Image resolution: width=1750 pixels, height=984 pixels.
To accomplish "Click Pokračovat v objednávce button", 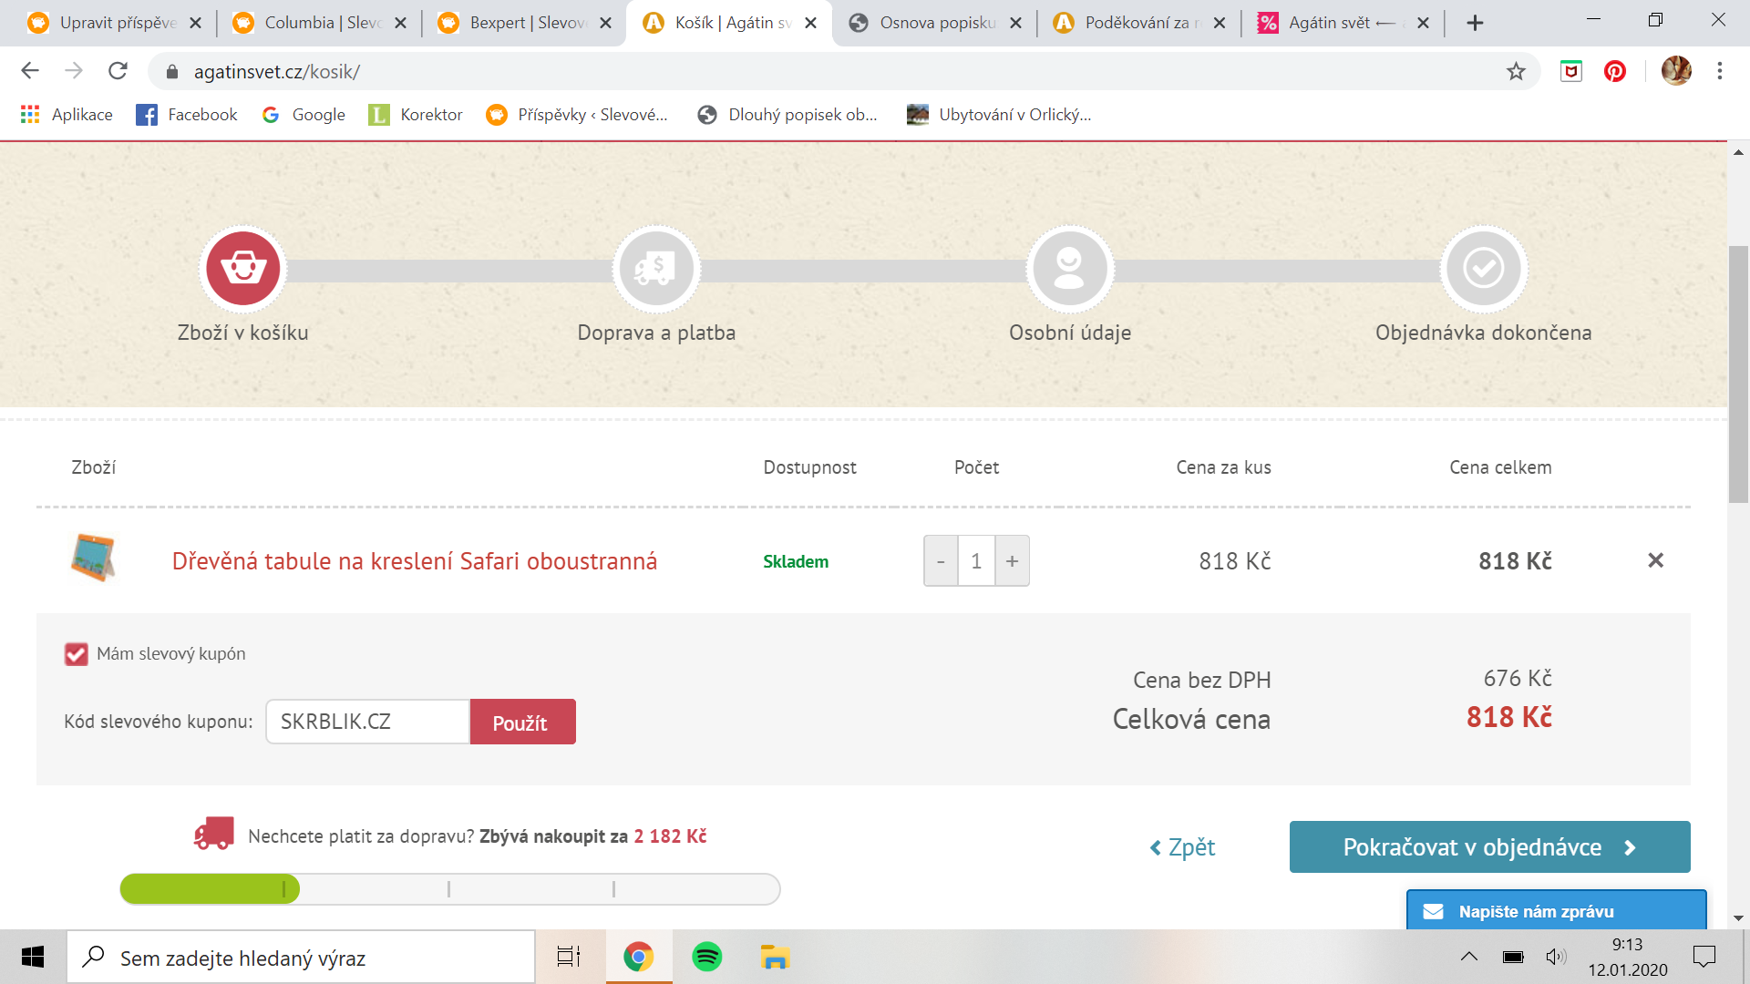I will (x=1489, y=847).
